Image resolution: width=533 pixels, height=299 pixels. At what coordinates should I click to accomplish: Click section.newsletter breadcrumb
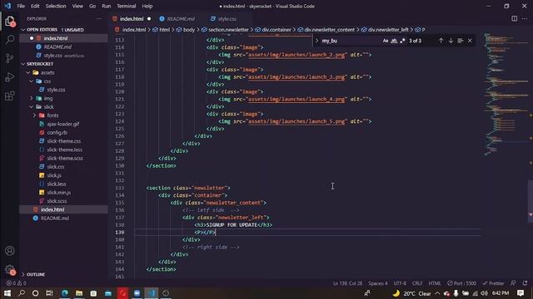click(x=228, y=30)
